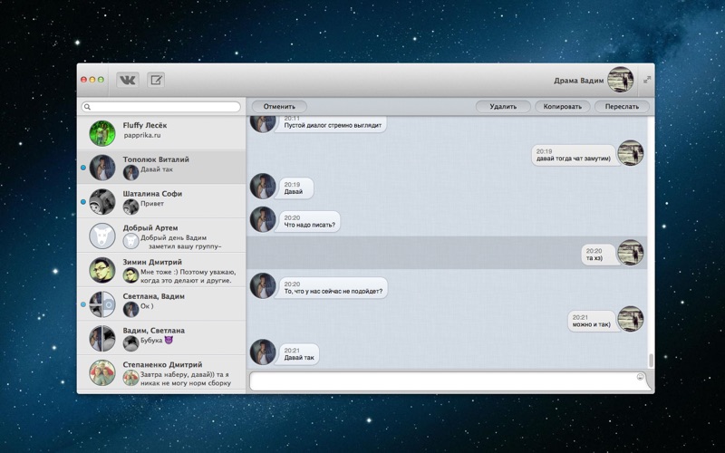Toggle fullscreen with the arrows icon
This screenshot has width=725, height=453.
point(647,80)
